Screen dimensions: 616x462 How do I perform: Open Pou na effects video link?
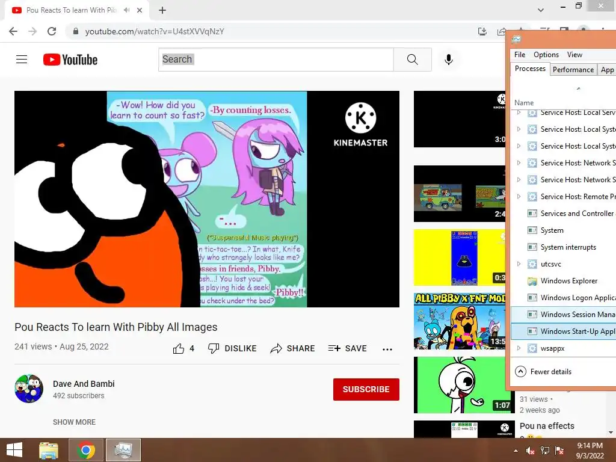pyautogui.click(x=547, y=426)
